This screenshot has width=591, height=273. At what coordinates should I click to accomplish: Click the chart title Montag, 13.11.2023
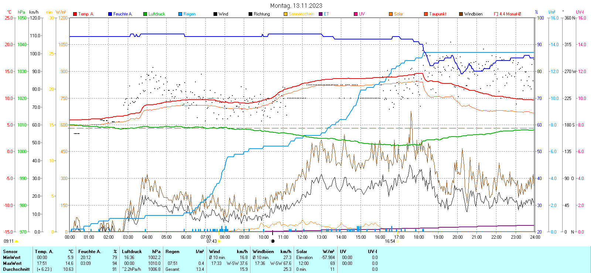click(x=296, y=6)
